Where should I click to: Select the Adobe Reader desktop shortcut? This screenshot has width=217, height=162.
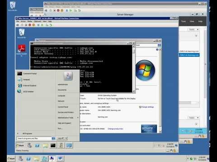(22, 50)
